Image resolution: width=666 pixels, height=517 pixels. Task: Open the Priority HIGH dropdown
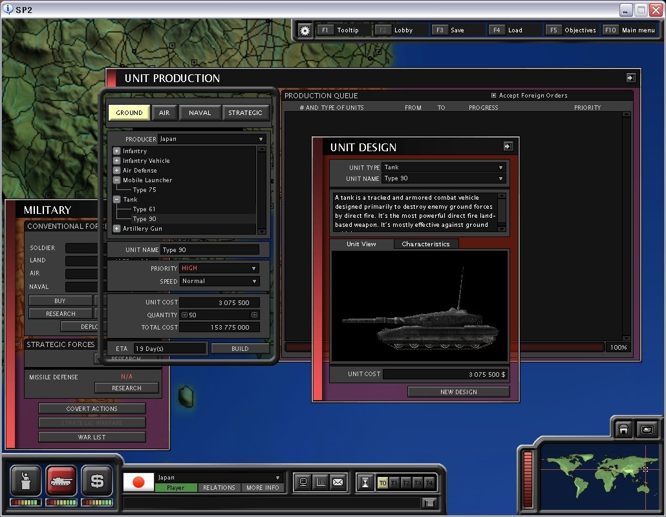tap(219, 268)
